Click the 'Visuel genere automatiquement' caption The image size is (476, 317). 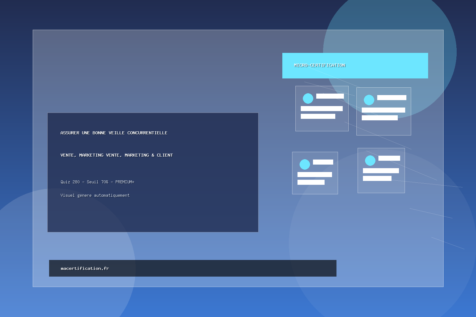click(x=95, y=195)
